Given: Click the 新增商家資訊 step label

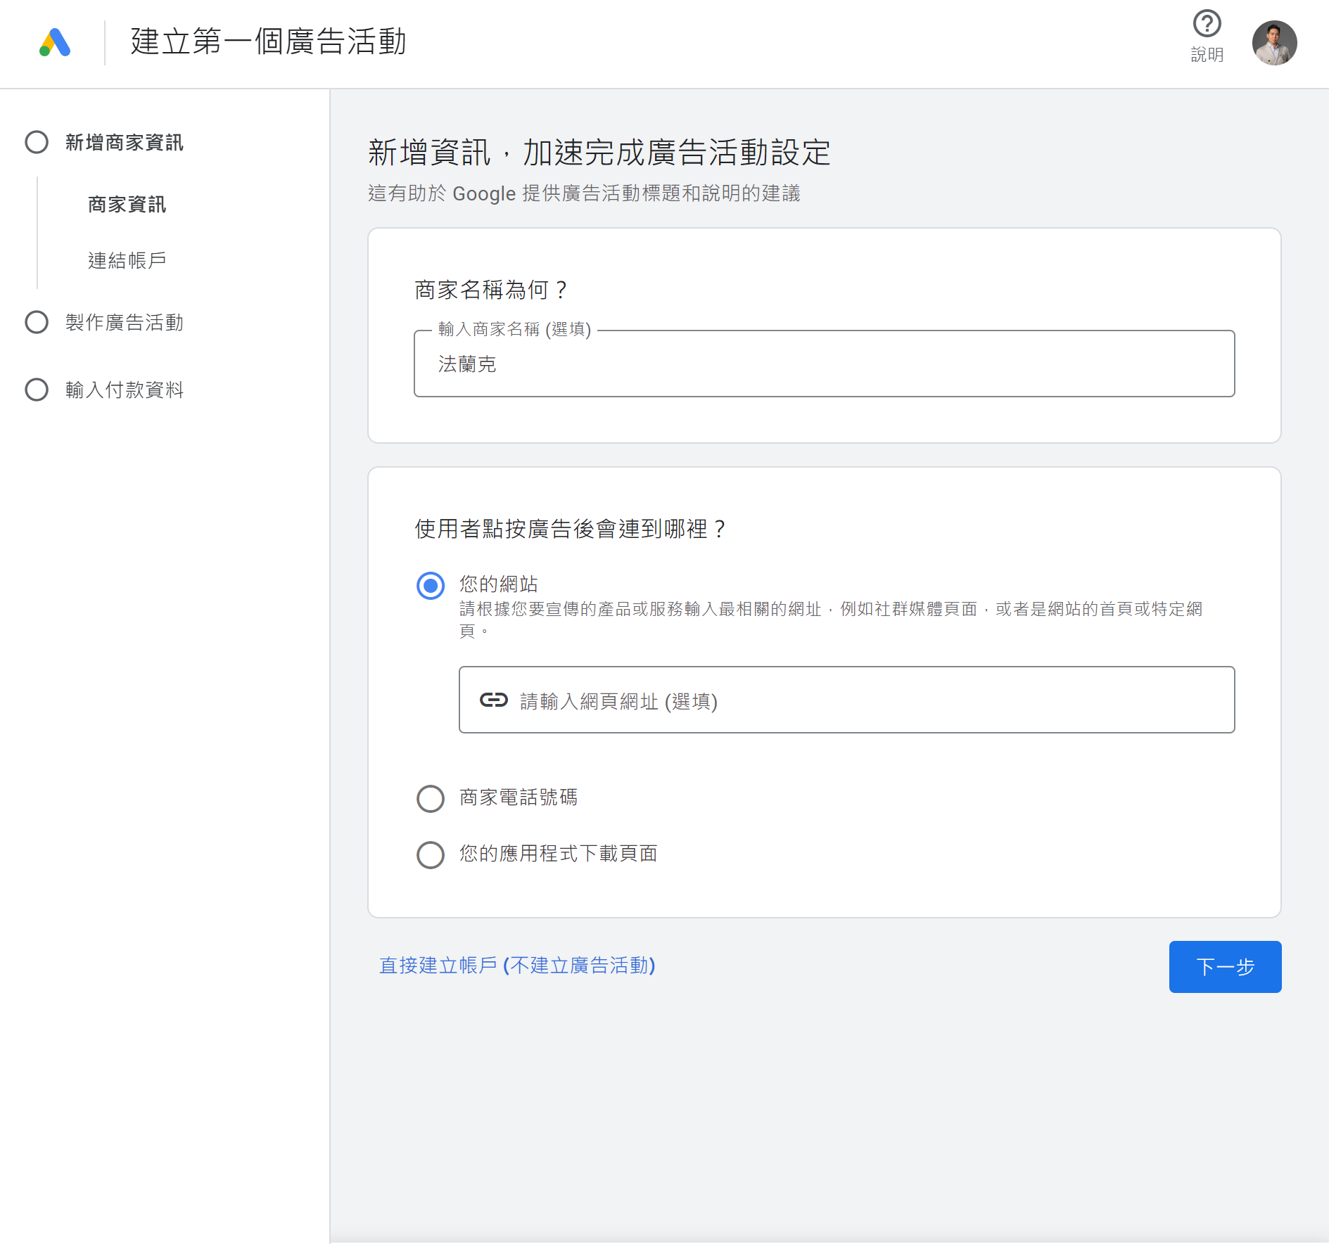Looking at the screenshot, I should point(124,143).
